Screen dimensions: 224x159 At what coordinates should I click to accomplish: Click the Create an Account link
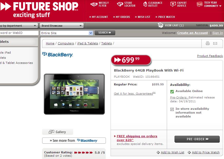192,33
